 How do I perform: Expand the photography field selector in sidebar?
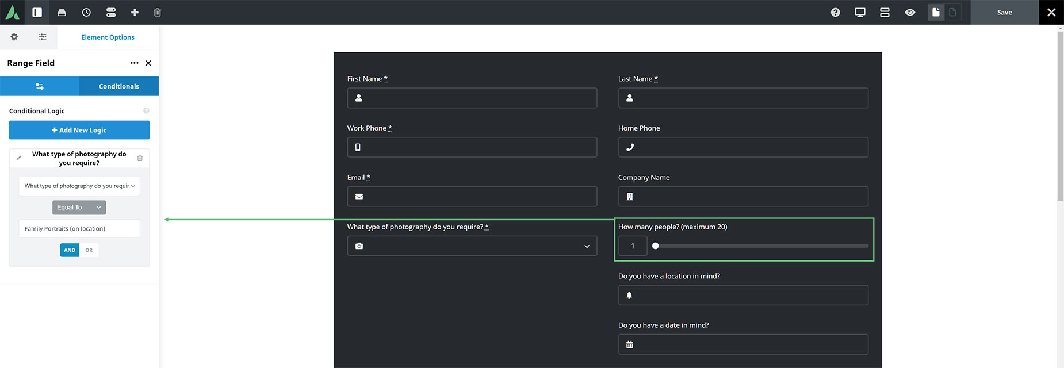(79, 186)
